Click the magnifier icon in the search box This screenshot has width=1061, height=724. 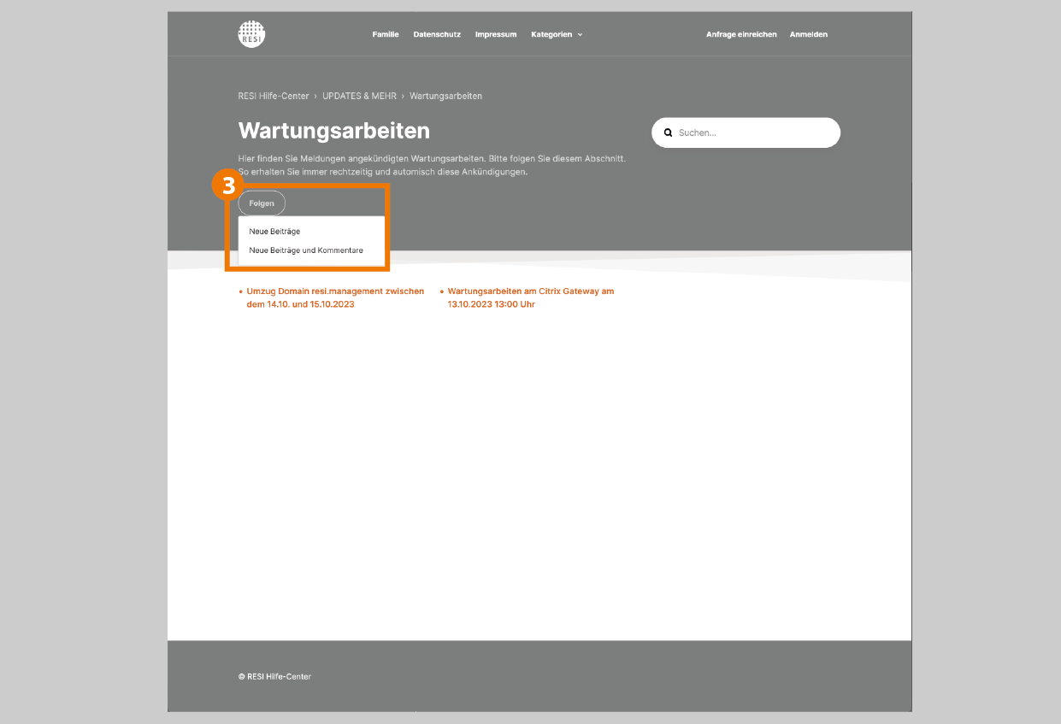[669, 133]
